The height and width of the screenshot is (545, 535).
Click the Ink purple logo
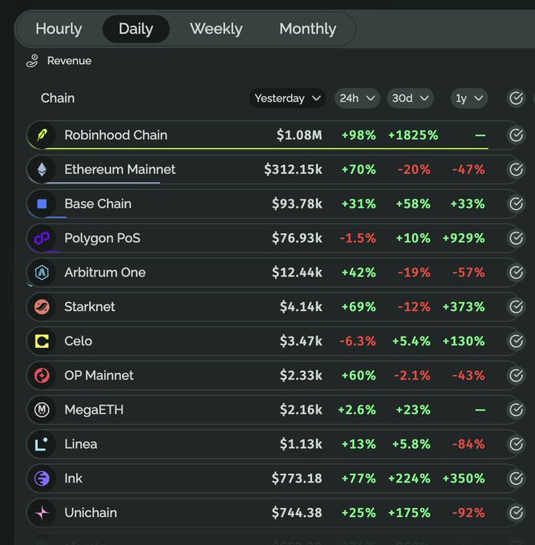(x=42, y=478)
